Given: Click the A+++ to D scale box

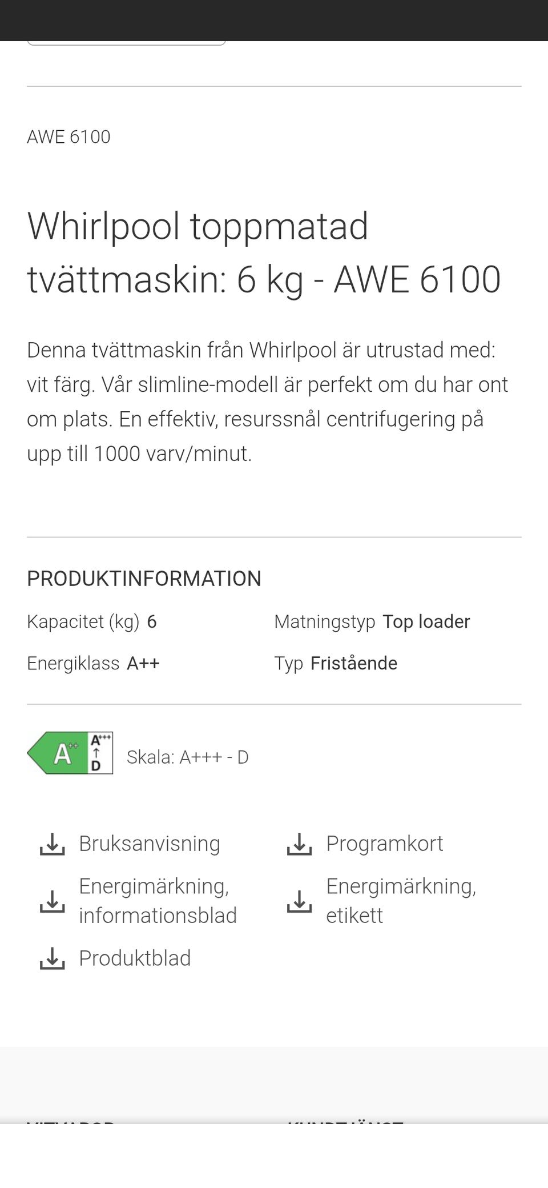Looking at the screenshot, I should pos(101,753).
